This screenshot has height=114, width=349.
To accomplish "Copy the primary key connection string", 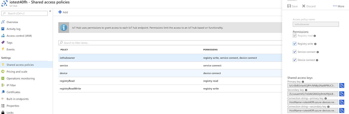I will click(342, 102).
